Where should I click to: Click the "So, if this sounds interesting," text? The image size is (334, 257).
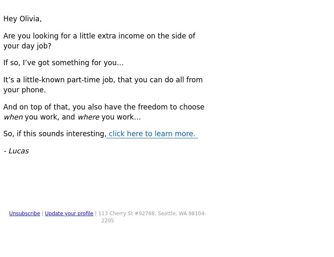point(55,134)
